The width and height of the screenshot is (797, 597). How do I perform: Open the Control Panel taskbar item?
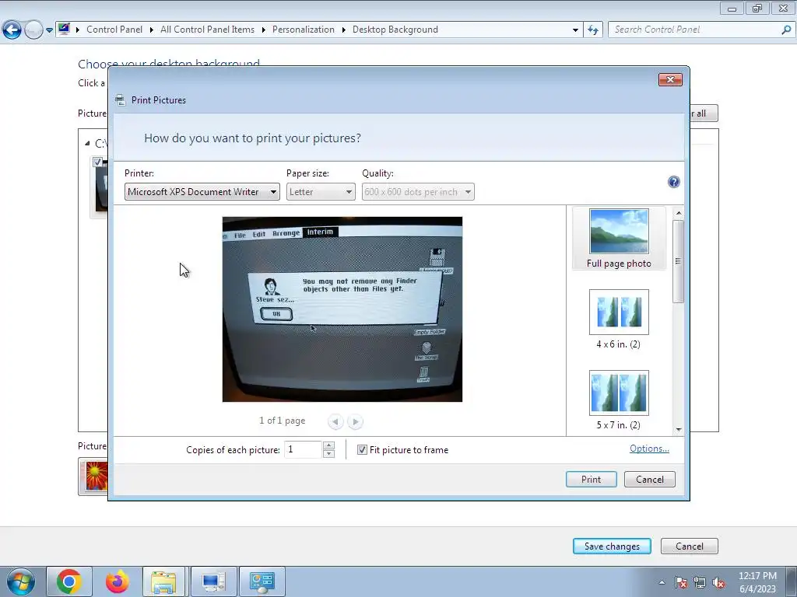(262, 581)
